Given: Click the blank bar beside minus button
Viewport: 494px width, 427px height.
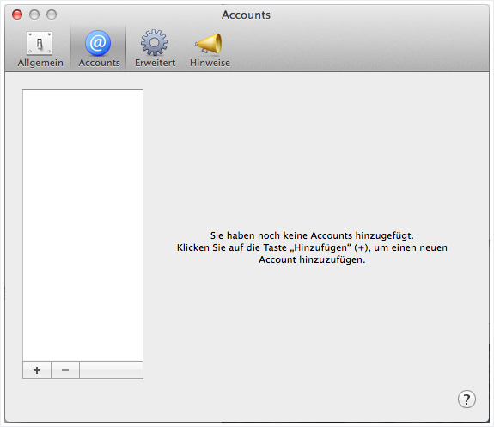Looking at the screenshot, I should pyautogui.click(x=111, y=370).
